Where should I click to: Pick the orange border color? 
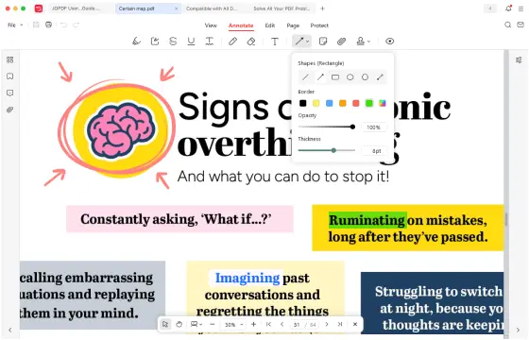pos(342,103)
